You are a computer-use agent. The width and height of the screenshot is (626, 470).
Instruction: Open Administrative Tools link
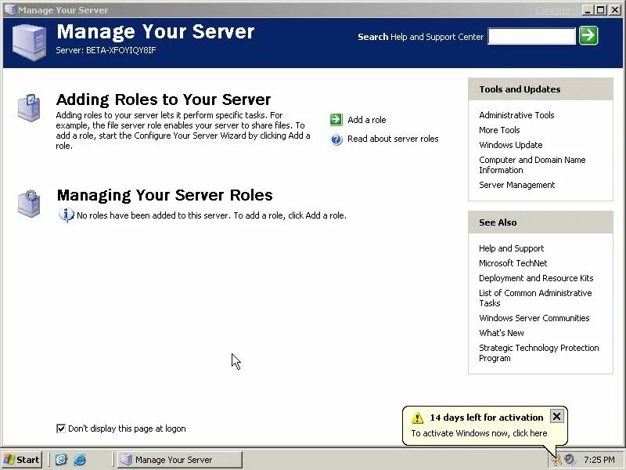point(516,115)
